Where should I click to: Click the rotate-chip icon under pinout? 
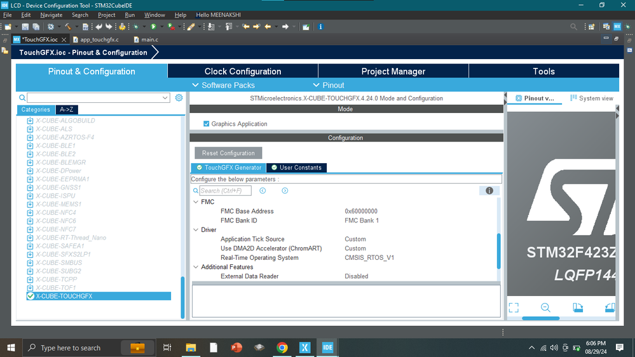tap(578, 307)
